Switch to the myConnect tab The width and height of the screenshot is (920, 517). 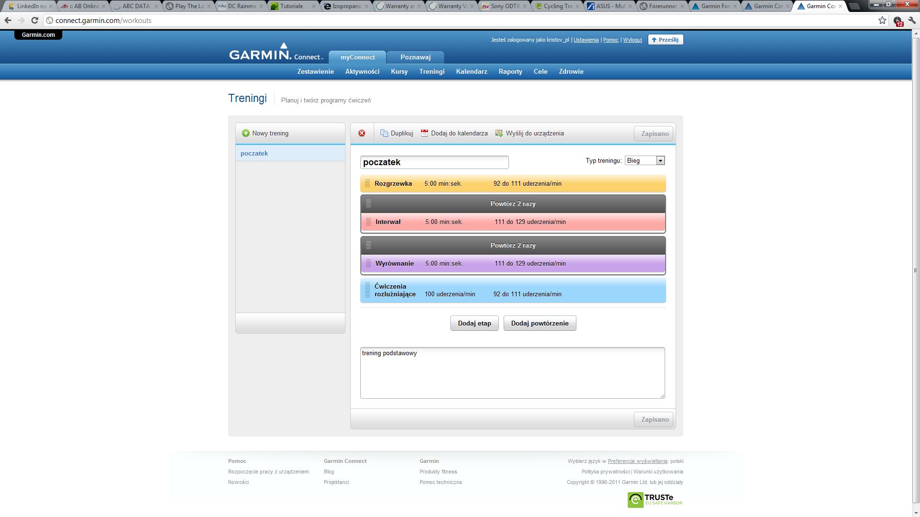click(357, 57)
